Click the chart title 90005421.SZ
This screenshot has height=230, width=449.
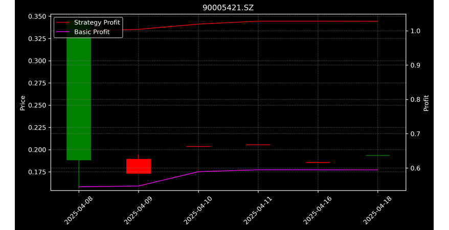point(228,8)
